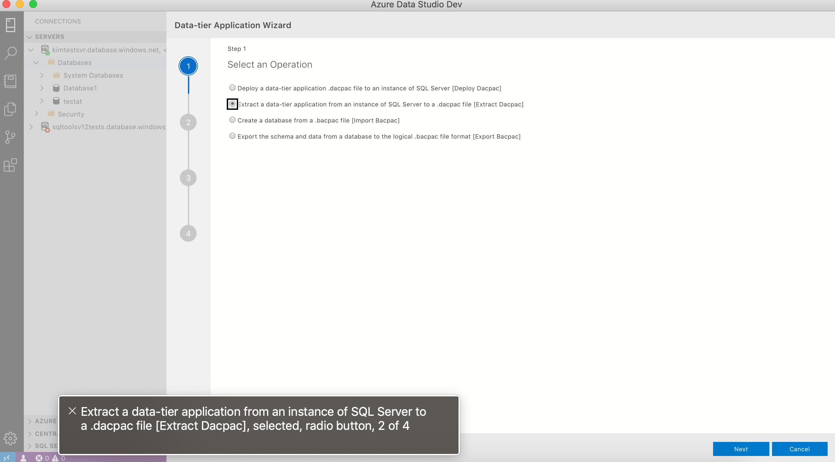Click the errors indicator in the status bar
Screen dimensions: 835x462
42,458
